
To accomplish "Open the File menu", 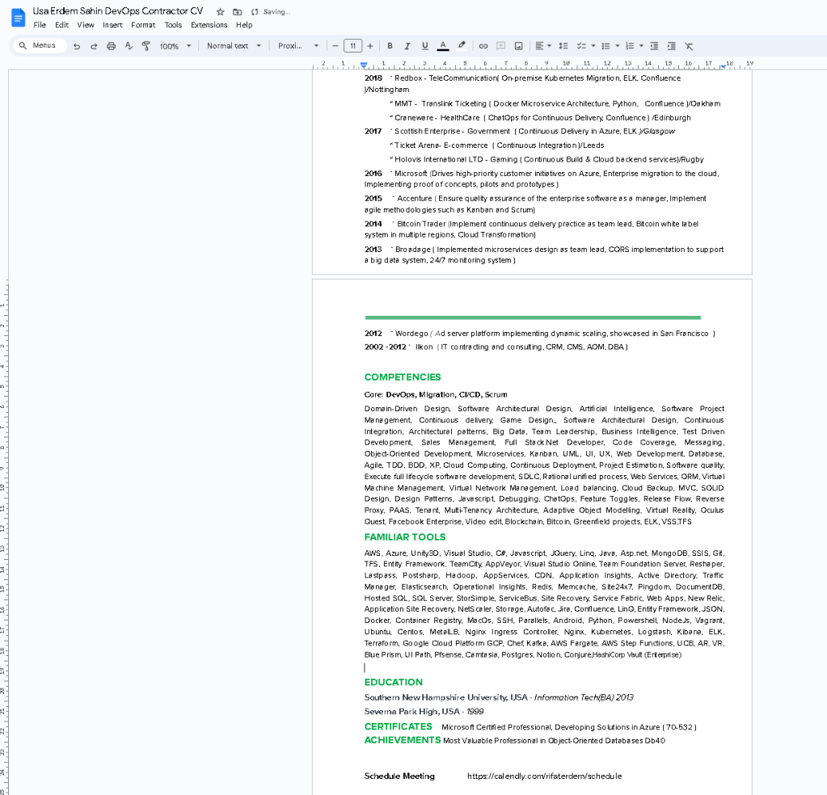I will 40,25.
